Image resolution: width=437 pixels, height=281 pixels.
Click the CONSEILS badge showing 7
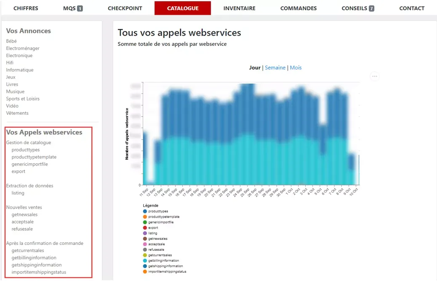tap(371, 9)
